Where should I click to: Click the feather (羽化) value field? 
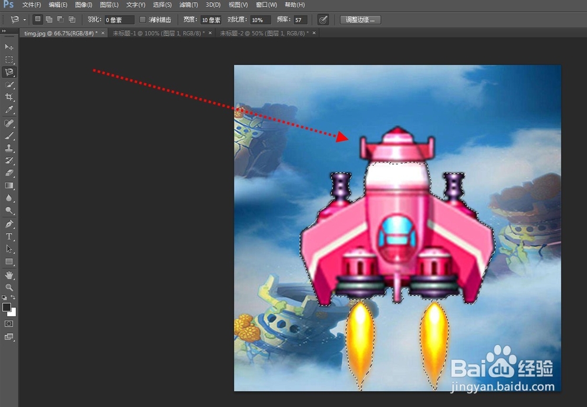tap(119, 20)
